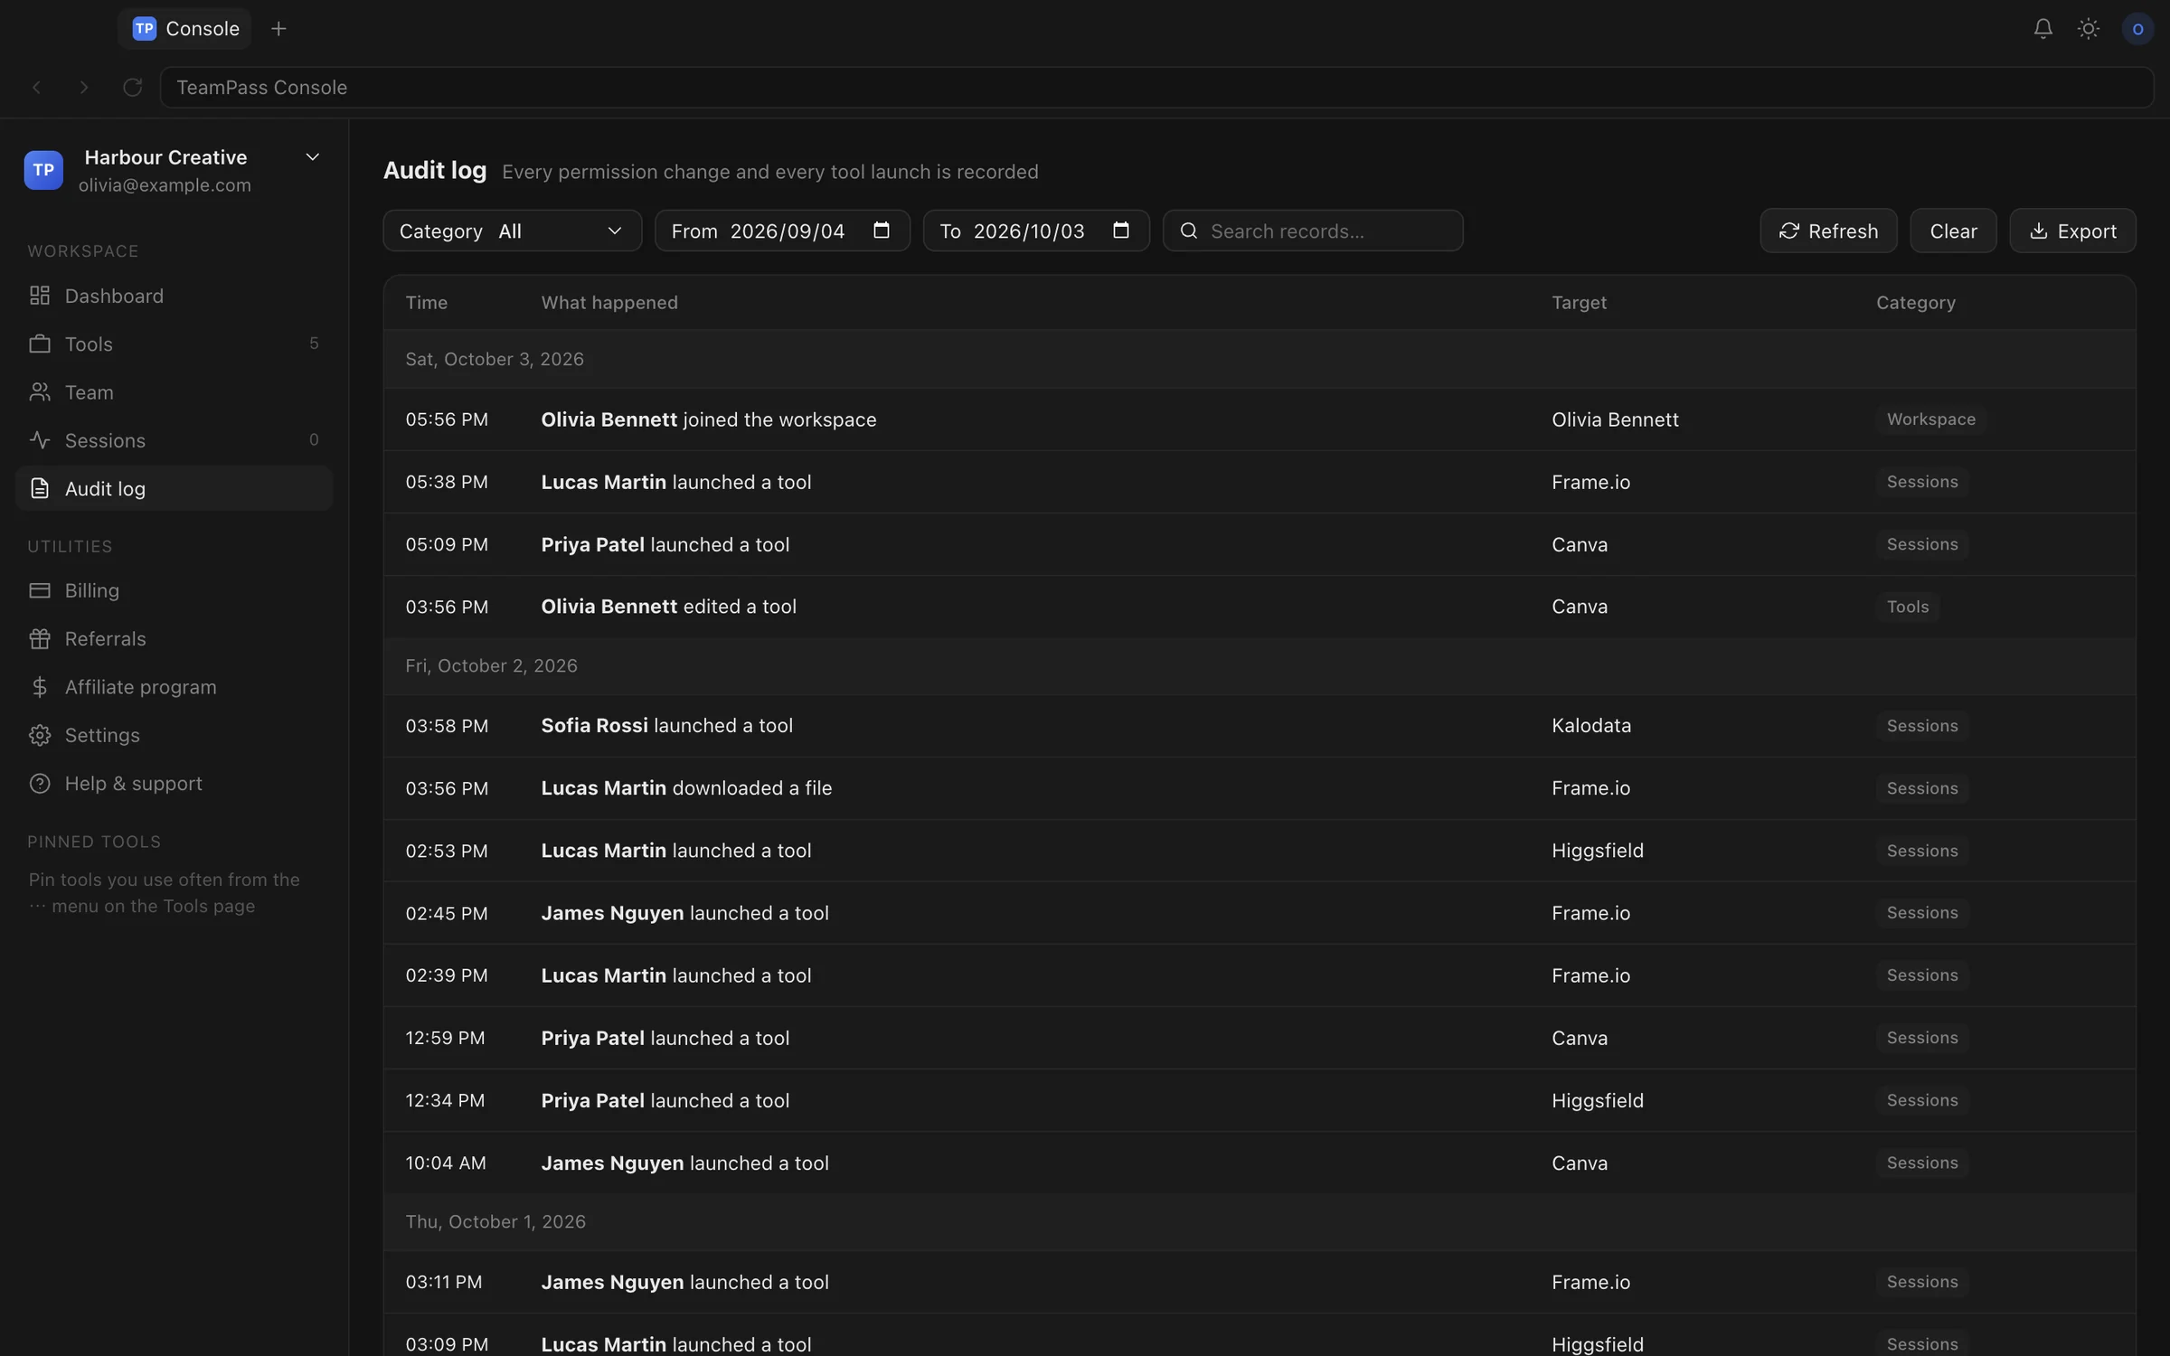Focus the Search records field
Screen dimensions: 2170x1356
click(1313, 231)
